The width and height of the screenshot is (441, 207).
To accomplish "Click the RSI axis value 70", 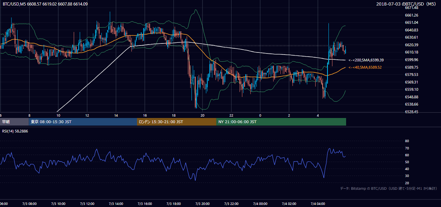I will 407,148.
